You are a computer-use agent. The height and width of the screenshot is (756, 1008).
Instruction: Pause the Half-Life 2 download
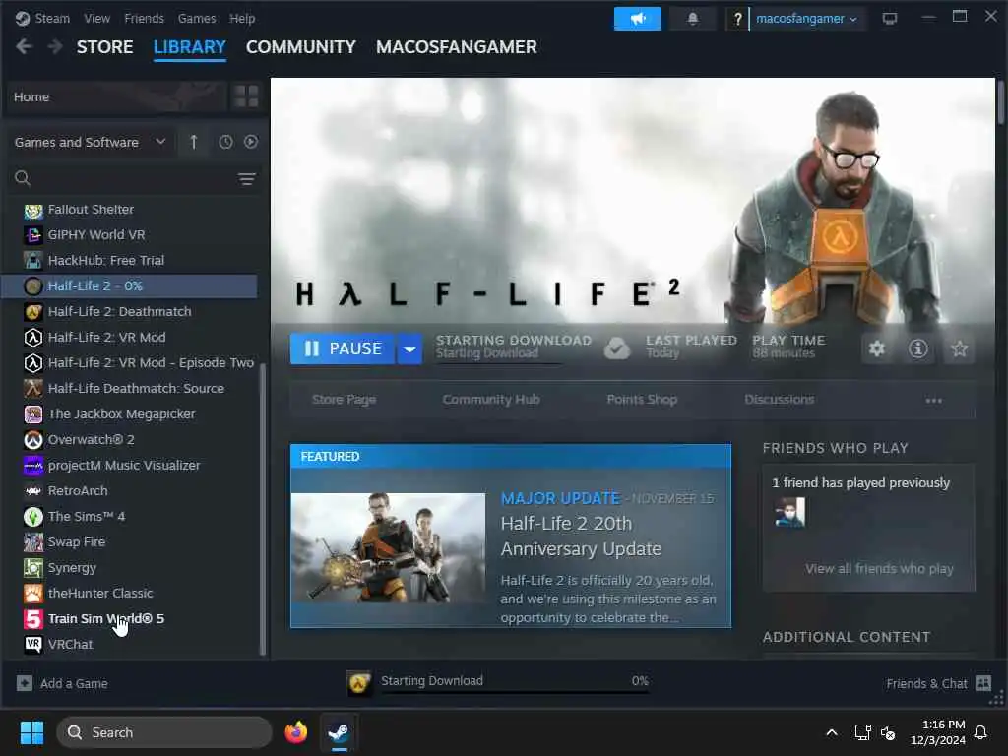click(342, 348)
